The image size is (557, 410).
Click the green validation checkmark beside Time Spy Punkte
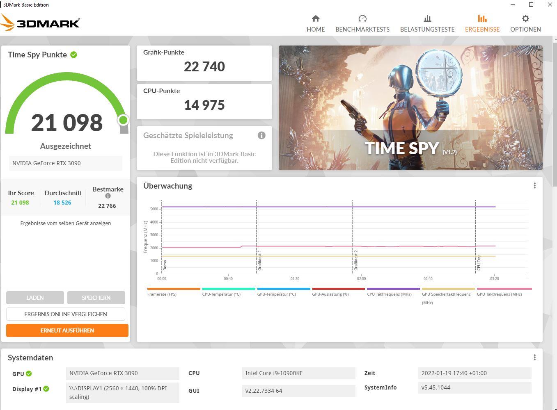[x=74, y=55]
